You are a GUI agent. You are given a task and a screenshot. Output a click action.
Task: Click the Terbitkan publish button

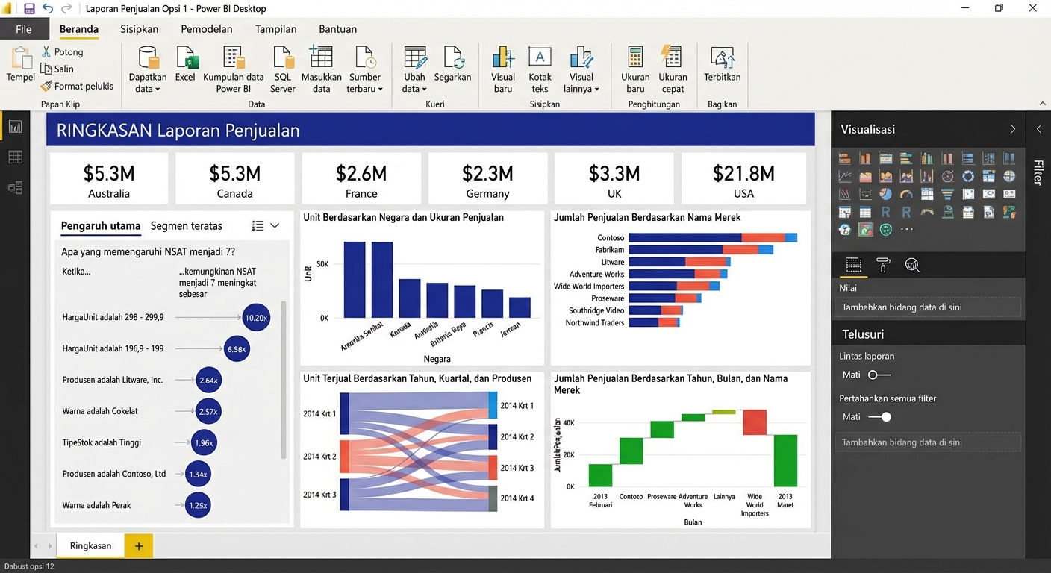[x=721, y=67]
